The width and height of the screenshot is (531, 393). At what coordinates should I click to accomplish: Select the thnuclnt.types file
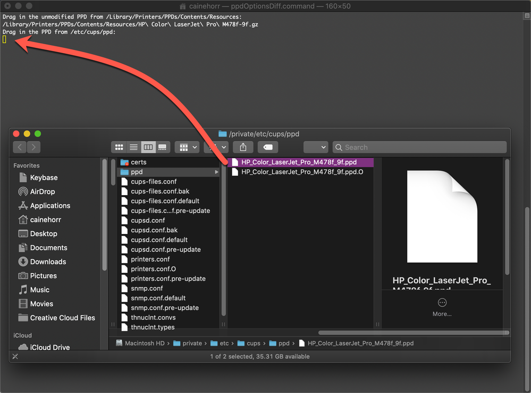(x=168, y=327)
